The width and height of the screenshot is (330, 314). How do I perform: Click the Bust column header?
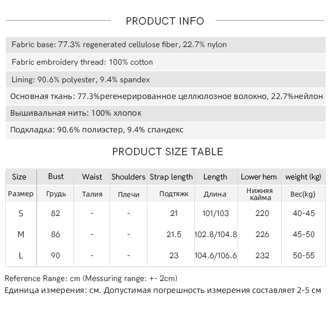(x=56, y=176)
